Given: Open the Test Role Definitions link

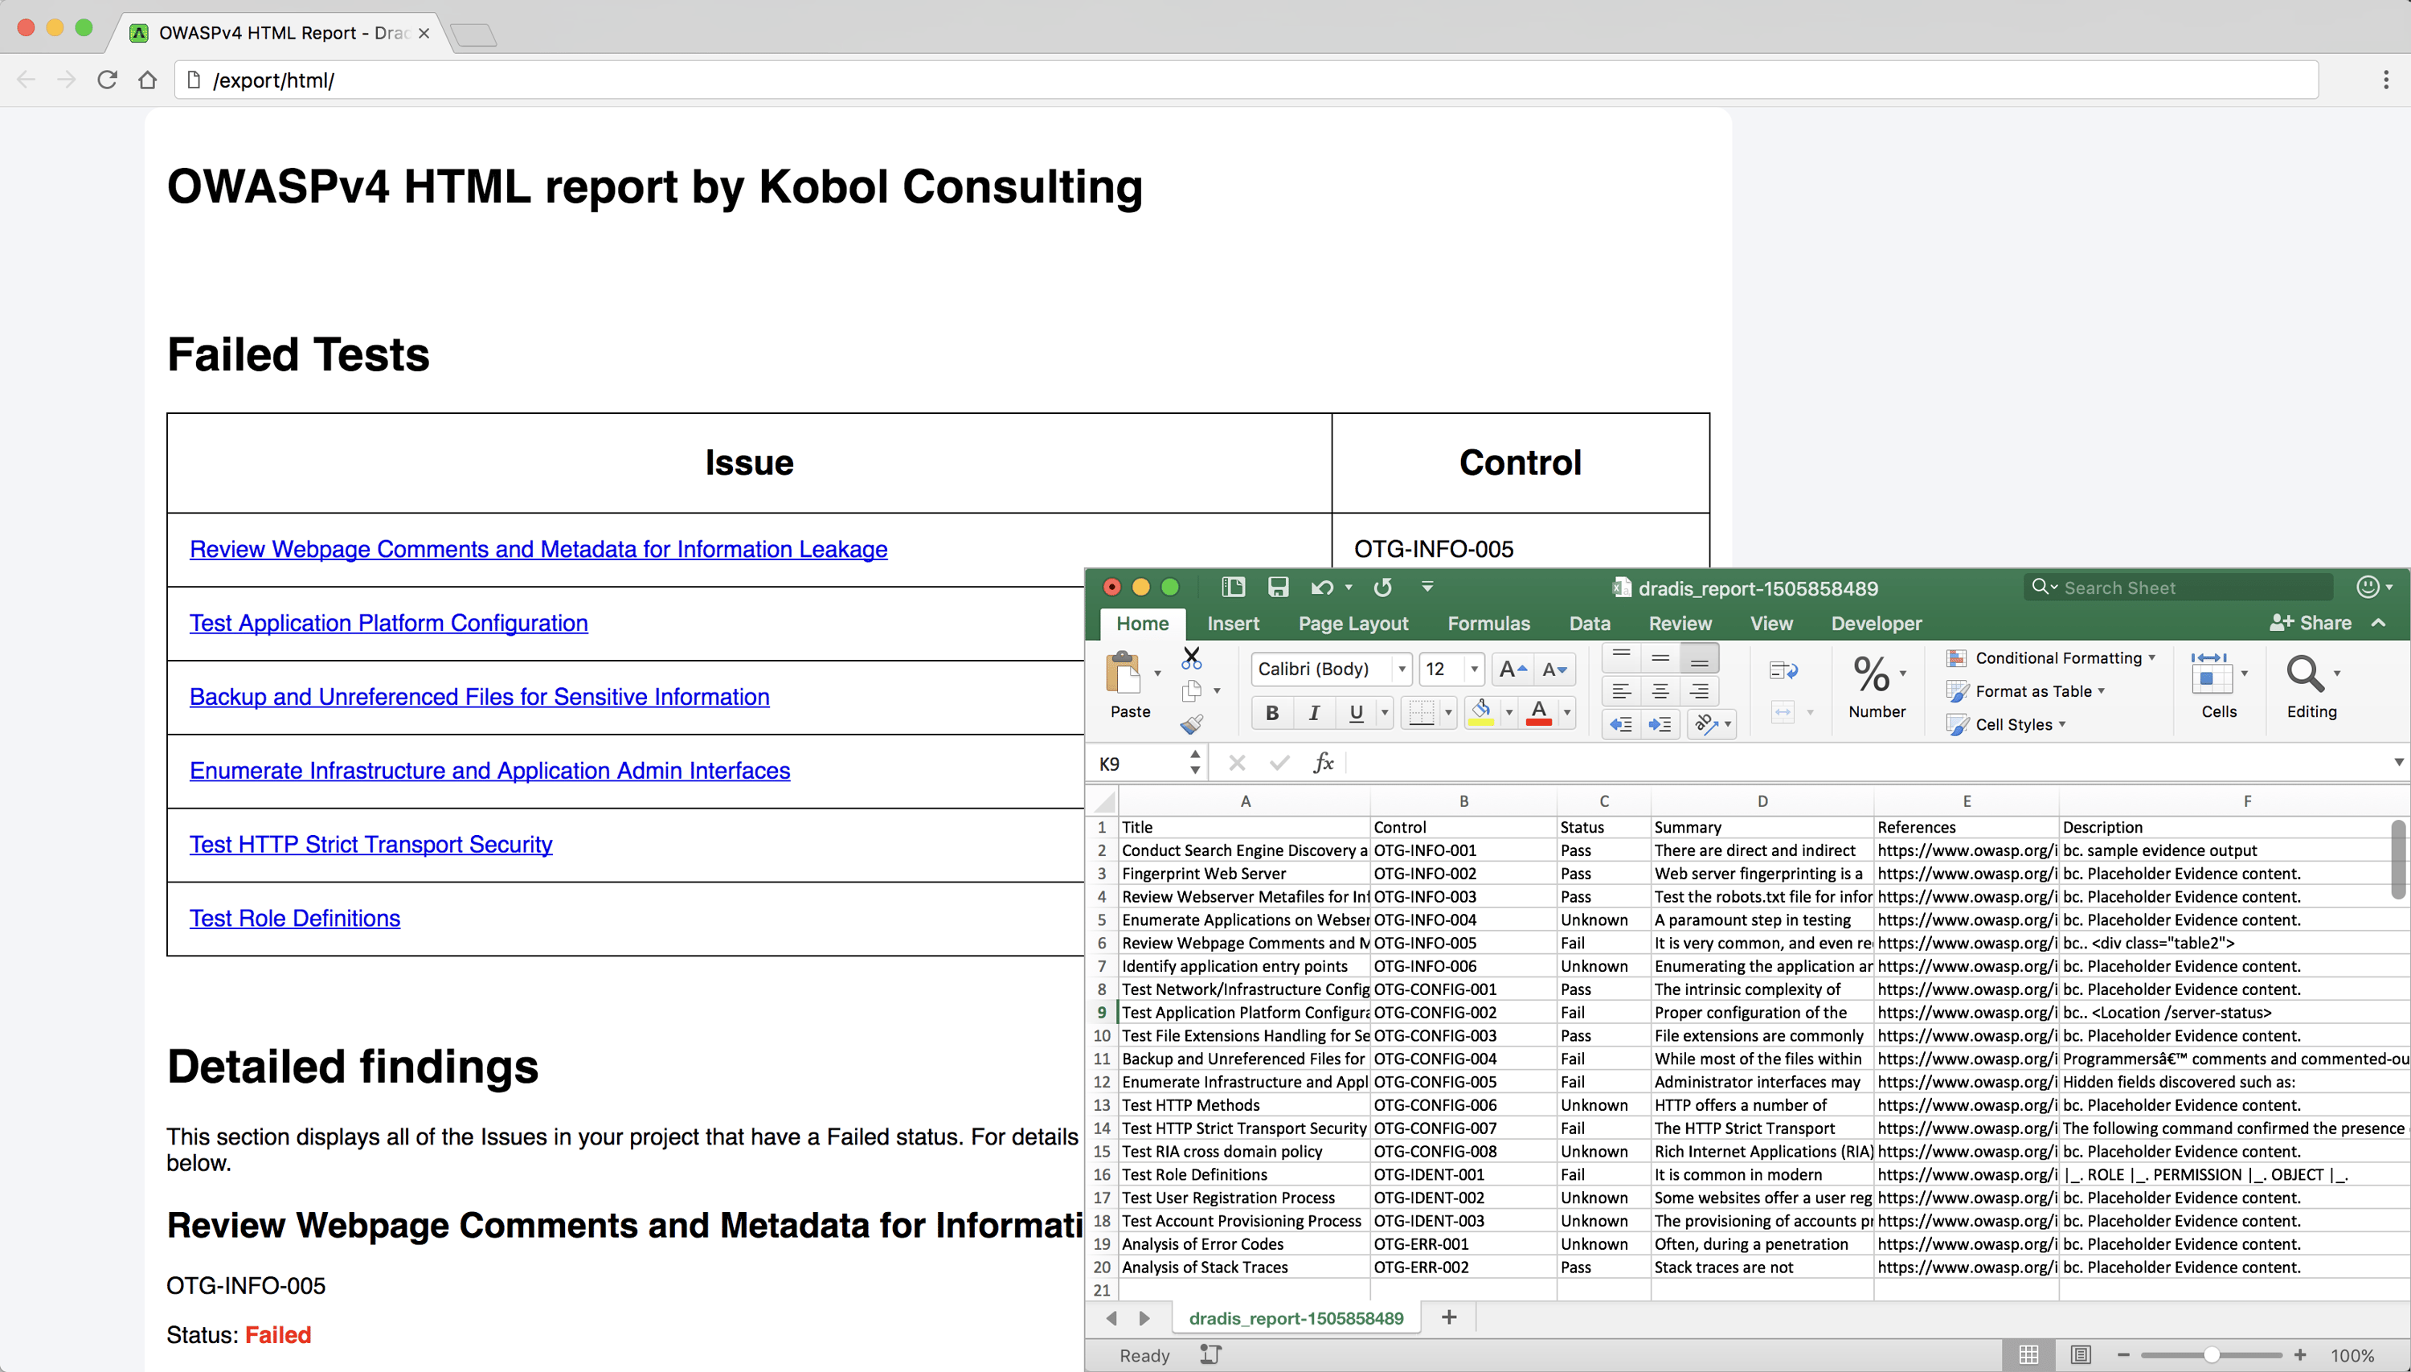Looking at the screenshot, I should pos(295,917).
